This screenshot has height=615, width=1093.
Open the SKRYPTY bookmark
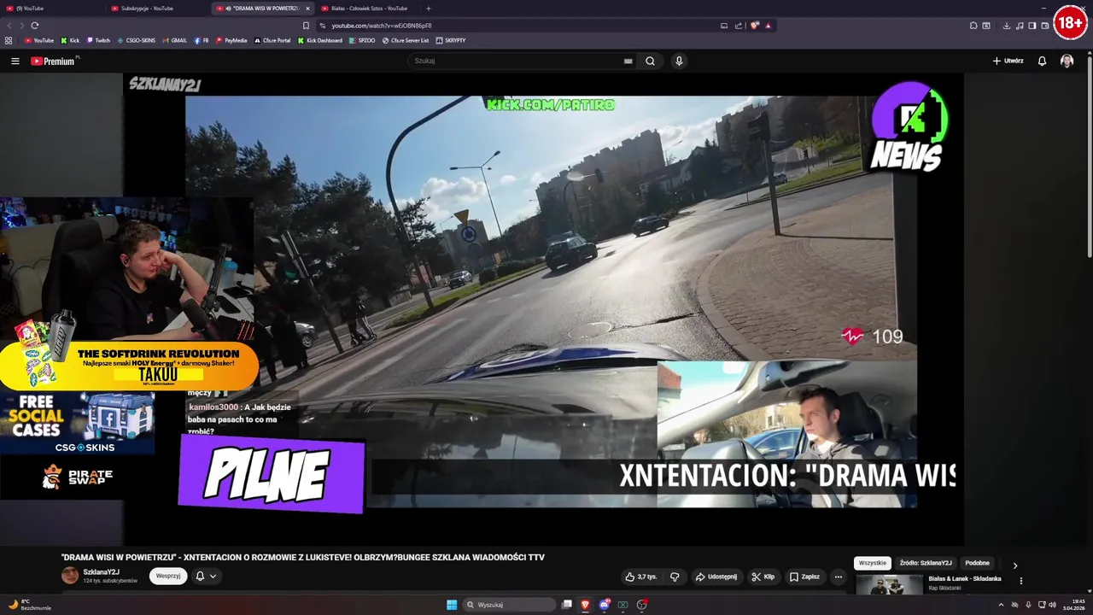click(x=451, y=40)
